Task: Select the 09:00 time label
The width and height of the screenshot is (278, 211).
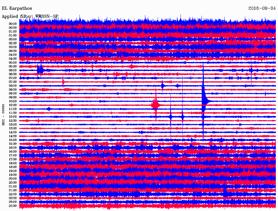Action: click(x=13, y=94)
